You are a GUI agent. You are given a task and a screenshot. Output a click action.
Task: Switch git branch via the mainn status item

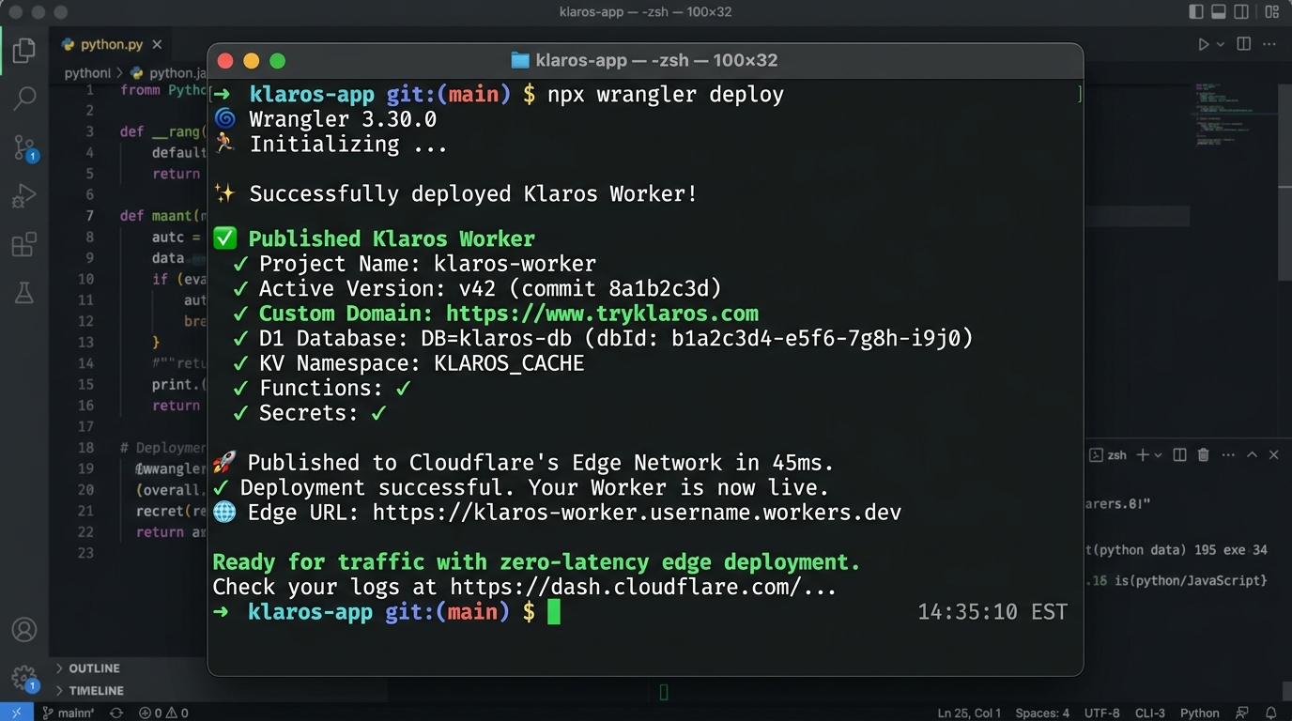68,713
